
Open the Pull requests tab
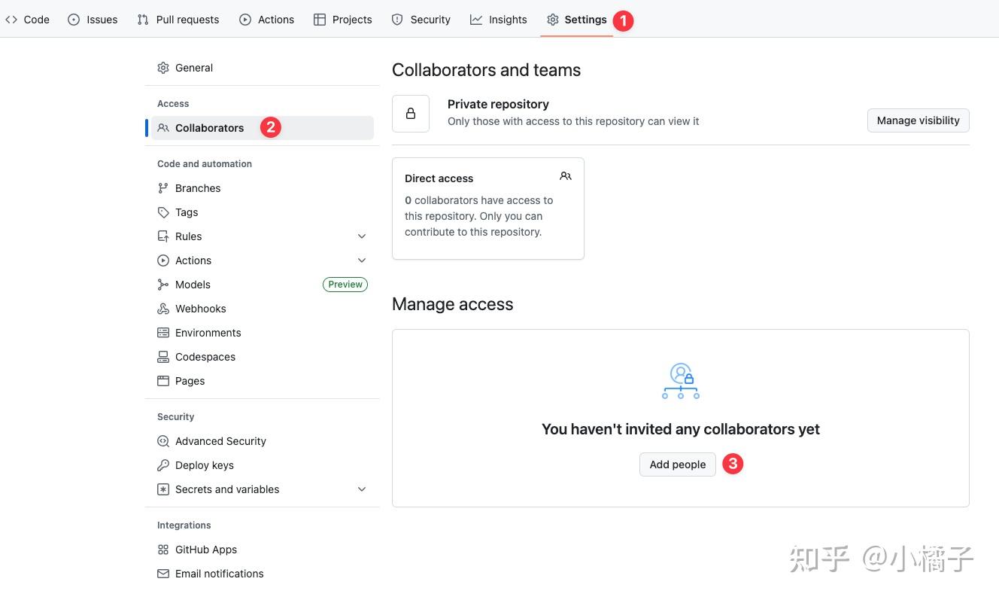(x=178, y=20)
